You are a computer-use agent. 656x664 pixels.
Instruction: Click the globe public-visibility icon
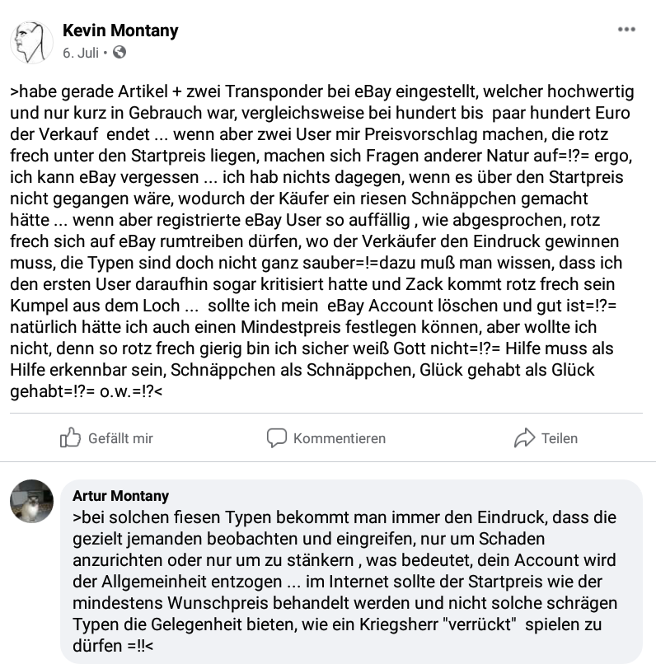119,53
